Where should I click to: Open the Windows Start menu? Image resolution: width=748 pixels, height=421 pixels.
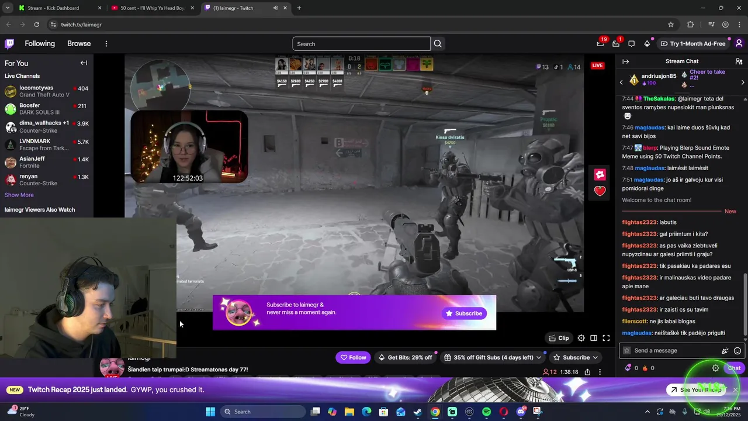[210, 412]
